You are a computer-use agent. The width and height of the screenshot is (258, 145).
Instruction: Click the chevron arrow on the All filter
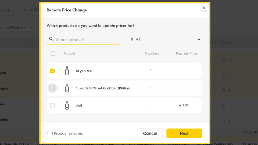pyautogui.click(x=199, y=39)
